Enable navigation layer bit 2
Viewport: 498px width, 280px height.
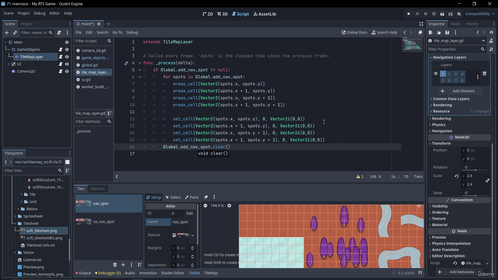pyautogui.click(x=449, y=74)
